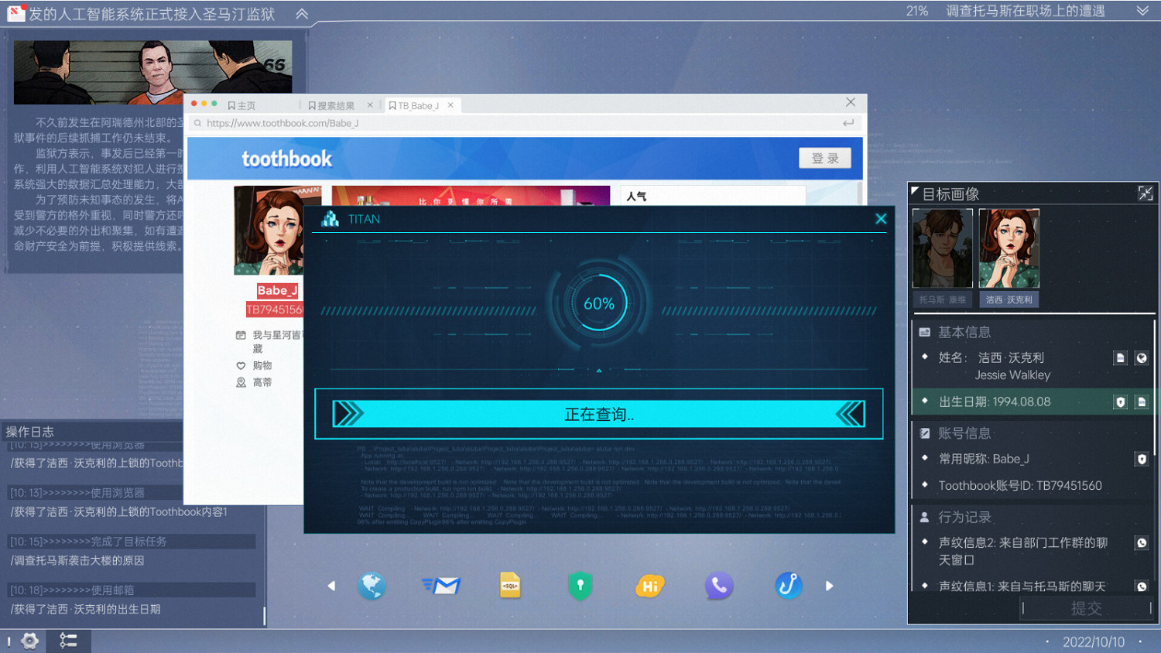This screenshot has height=653, width=1161.
Task: Collapse the news headline with up chevron
Action: coord(302,13)
